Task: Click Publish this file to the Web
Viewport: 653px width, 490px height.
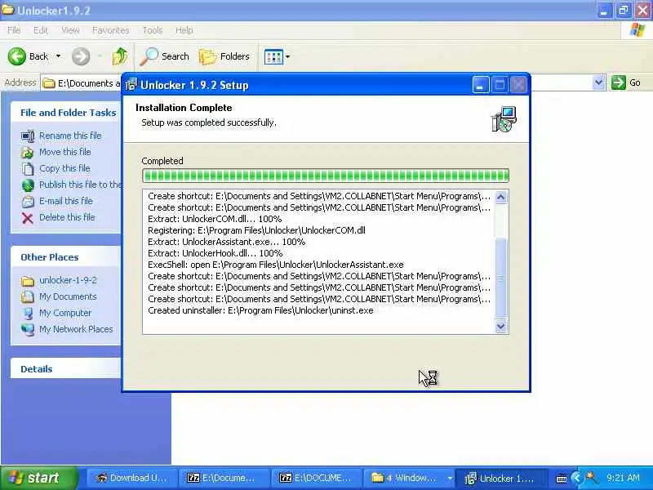Action: coord(80,185)
